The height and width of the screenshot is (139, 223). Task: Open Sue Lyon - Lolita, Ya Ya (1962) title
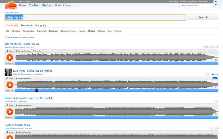(33, 71)
